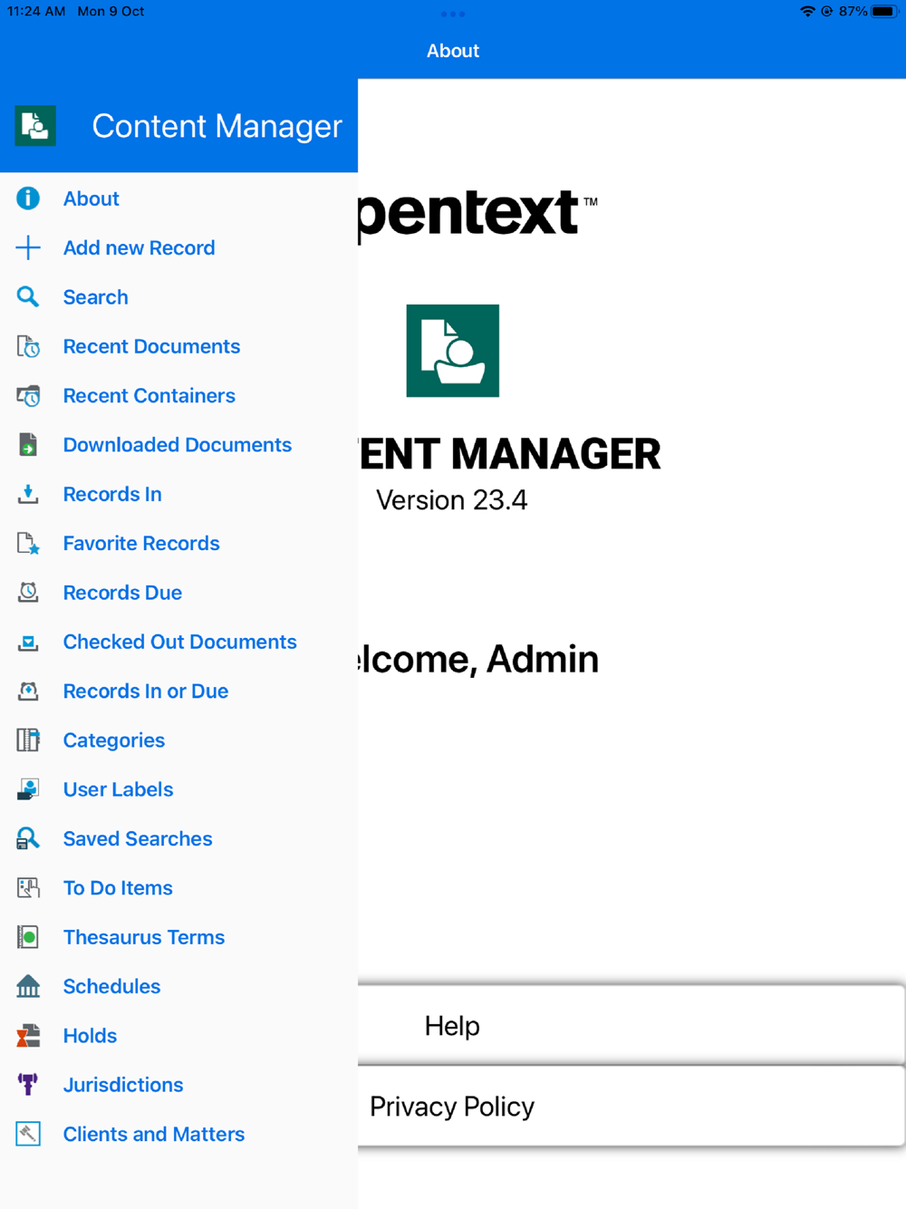Screen dimensions: 906x1209
Task: Tap the Records In tray icon
Action: tap(28, 494)
